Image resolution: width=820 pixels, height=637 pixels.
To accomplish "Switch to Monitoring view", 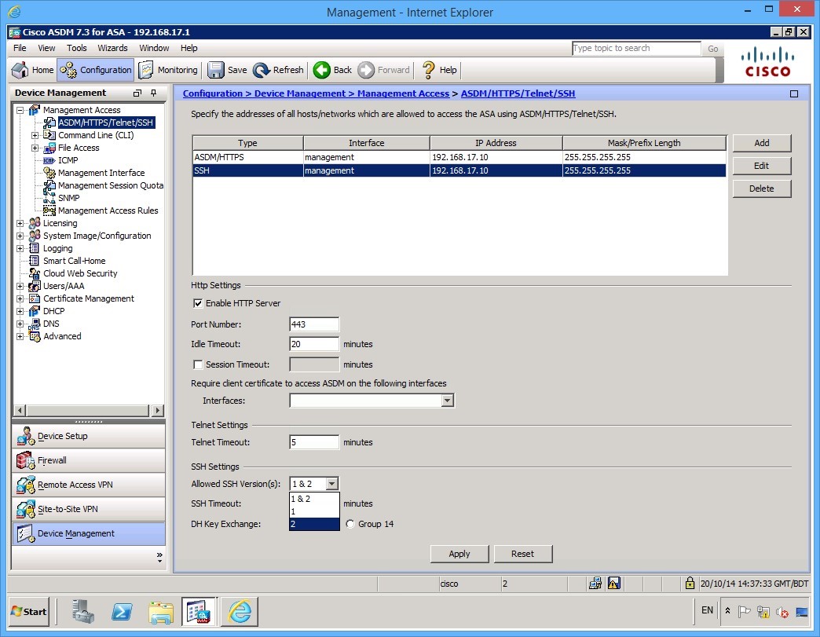I will tap(167, 69).
